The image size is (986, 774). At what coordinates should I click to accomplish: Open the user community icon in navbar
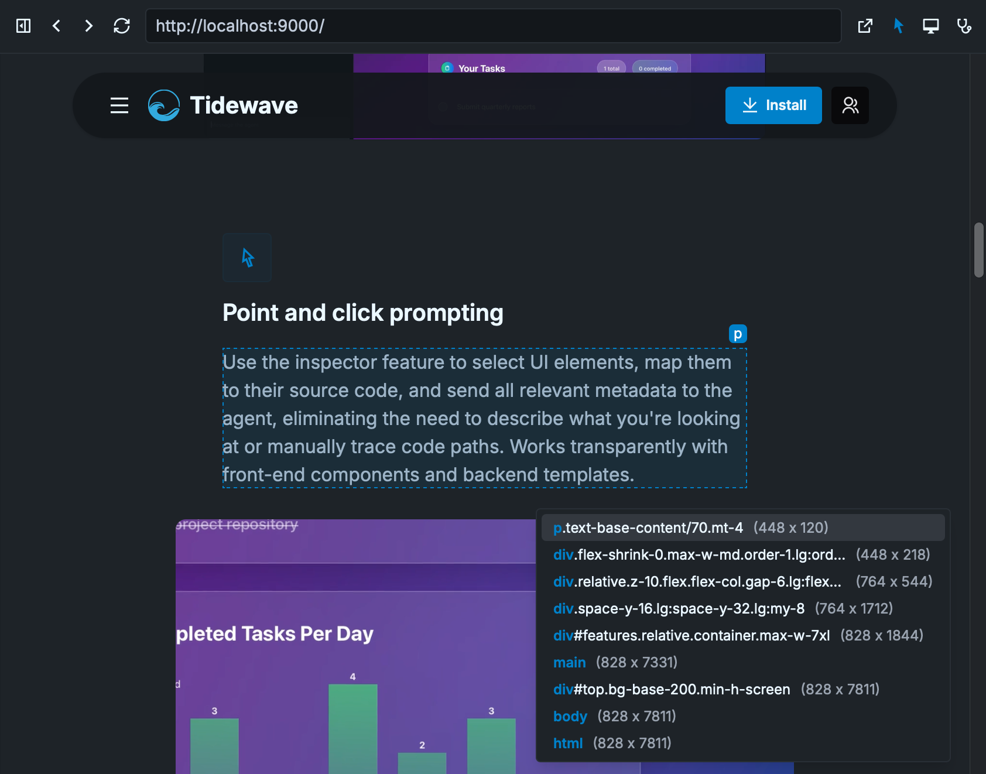tap(850, 105)
